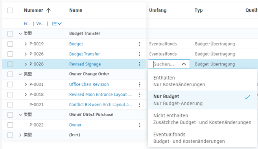Click the Ve... link under Nummer

[40, 24]
